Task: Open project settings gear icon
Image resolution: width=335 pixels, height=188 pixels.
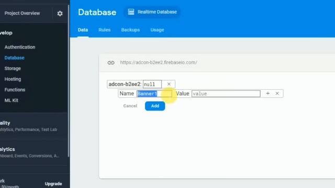Action: coord(60,14)
